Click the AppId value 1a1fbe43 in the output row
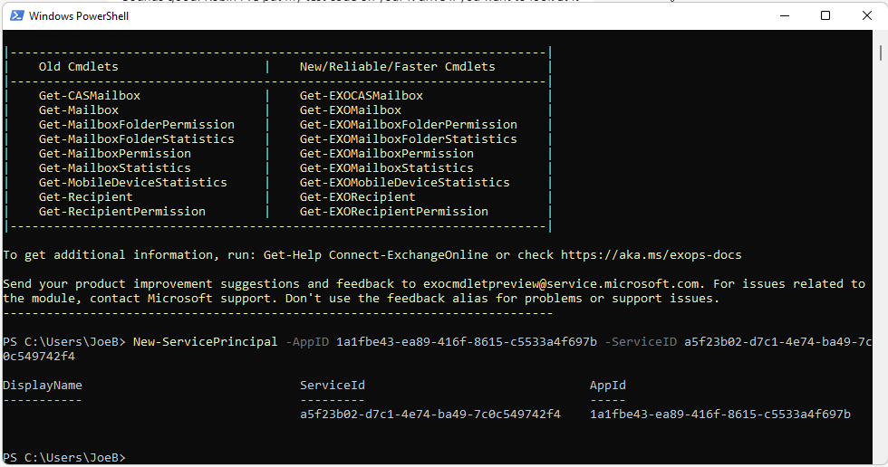The image size is (888, 467). pyautogui.click(x=719, y=415)
